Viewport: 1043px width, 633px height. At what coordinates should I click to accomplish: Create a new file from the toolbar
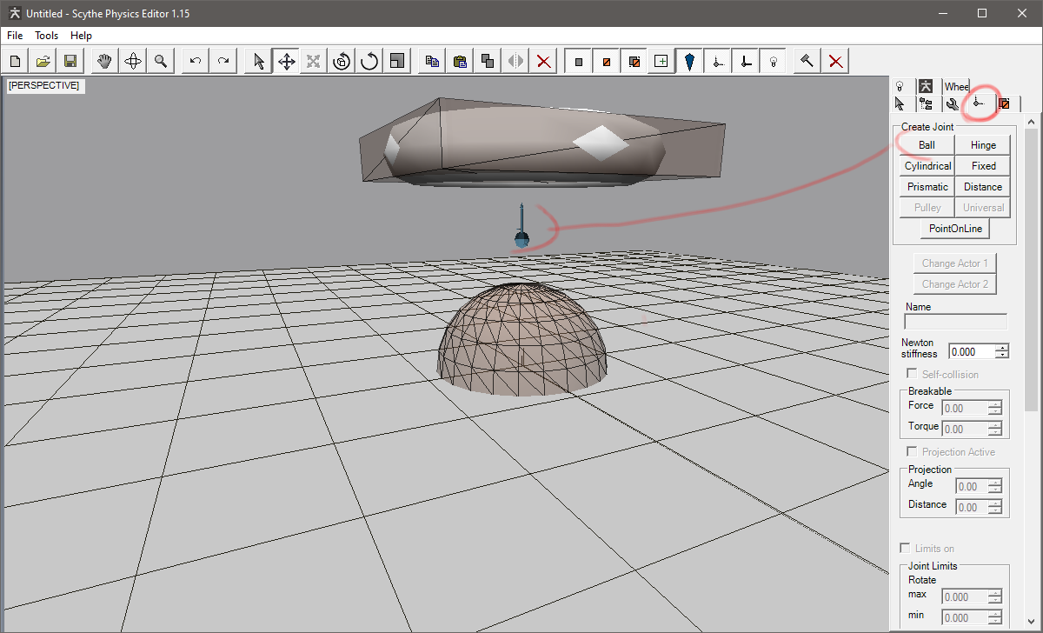(x=16, y=61)
